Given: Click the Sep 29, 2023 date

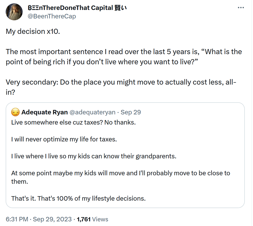Looking at the screenshot, I should (x=52, y=219).
